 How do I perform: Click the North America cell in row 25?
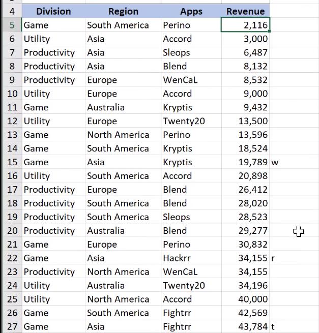(x=123, y=299)
